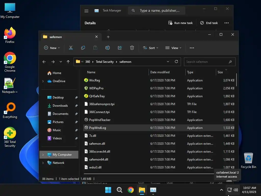Screen dimensions: 261x196
Task: Click Run new task in Task Manager
Action: (x=180, y=23)
